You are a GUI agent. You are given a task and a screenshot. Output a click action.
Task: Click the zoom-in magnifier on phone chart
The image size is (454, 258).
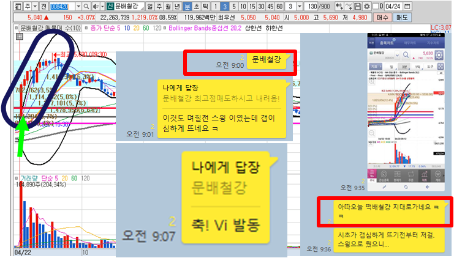tap(372, 82)
